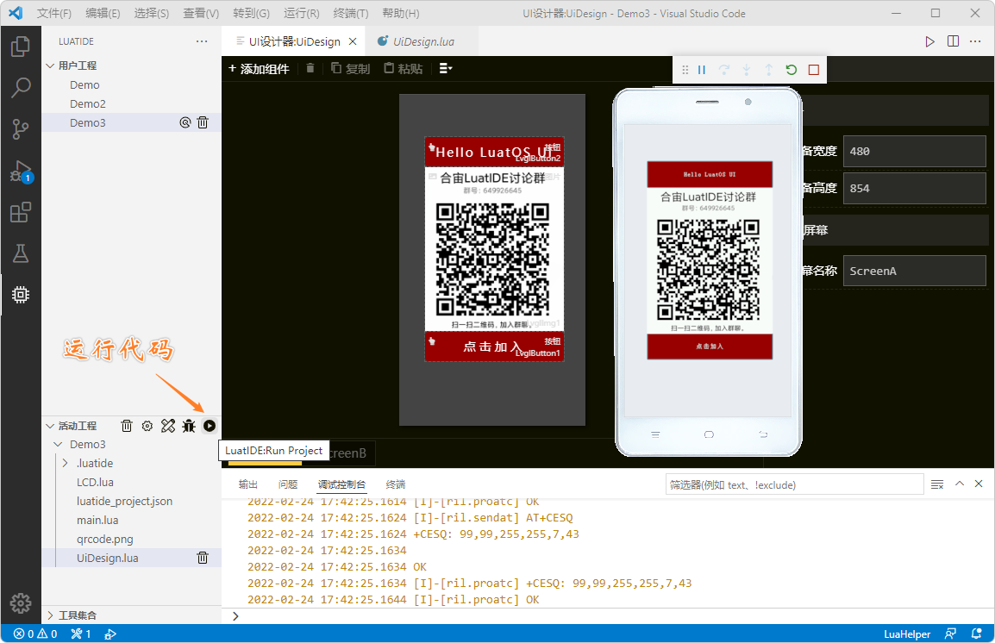Click the editor run play icon
Screen dimensions: 995x643
(929, 41)
